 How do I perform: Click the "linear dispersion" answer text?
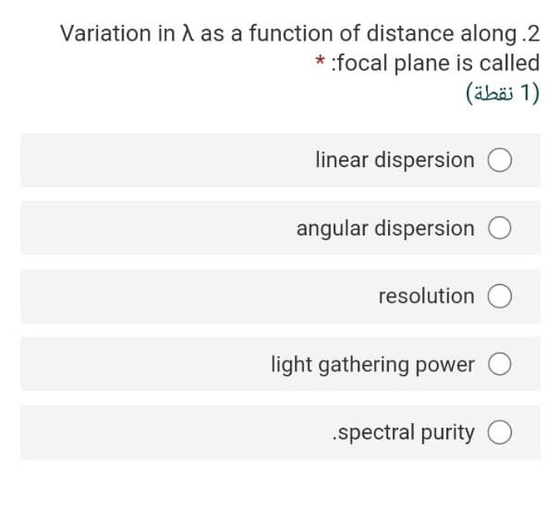click(395, 160)
